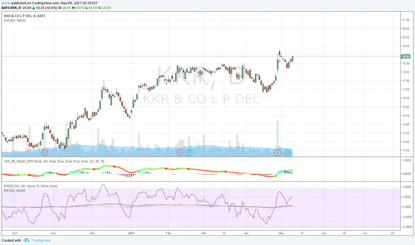Click the 1.0000 label on the CM_Ult_MacD axis
The width and height of the screenshot is (415, 245).
pyautogui.click(x=406, y=160)
